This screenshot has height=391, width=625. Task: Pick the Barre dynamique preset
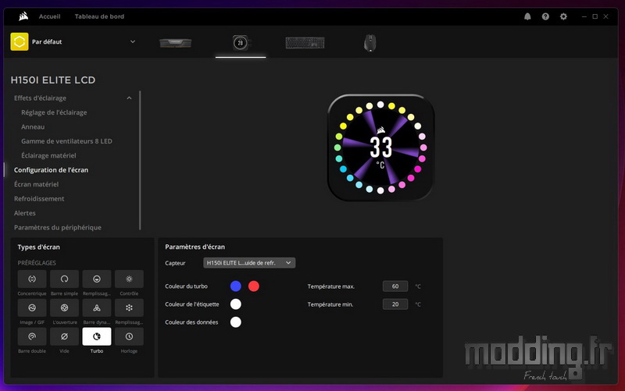[96, 307]
